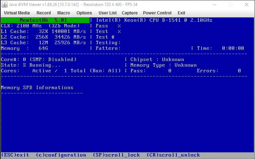Click the Cores: Active / 1 Total text

(43, 71)
